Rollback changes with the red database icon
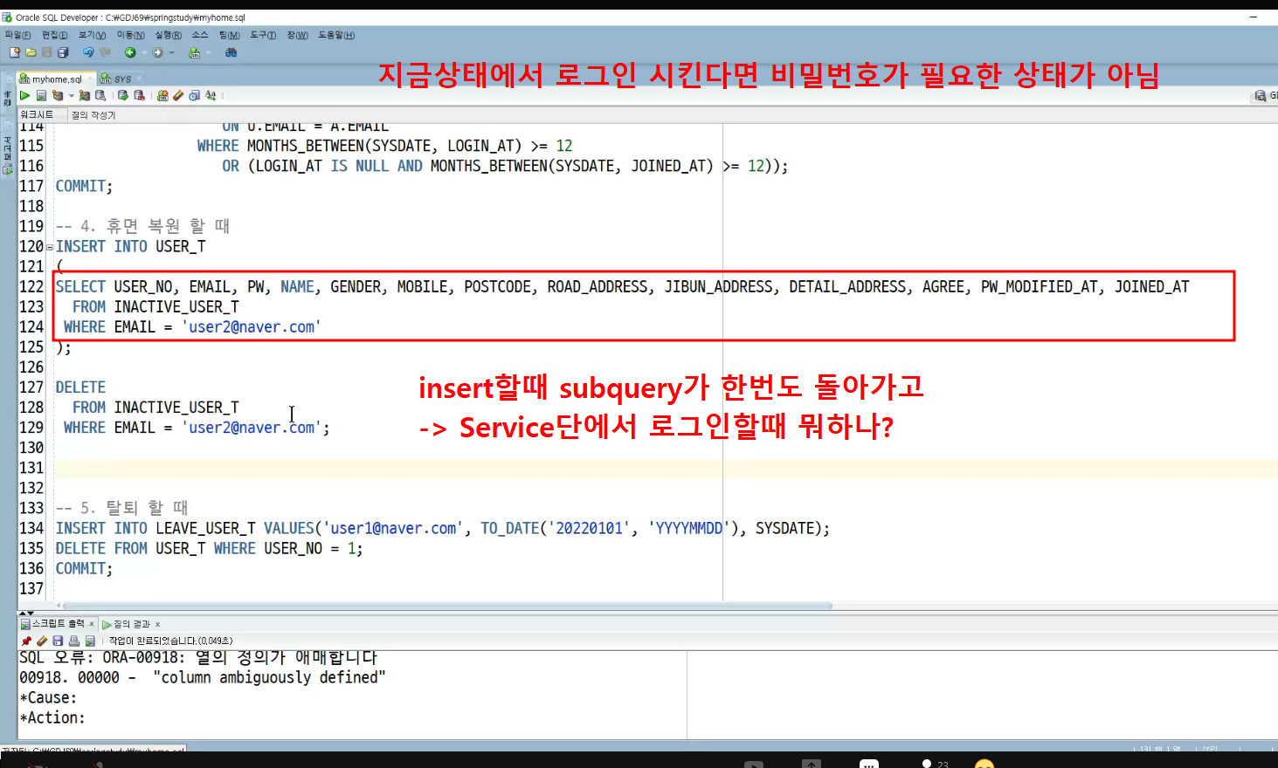 139,95
